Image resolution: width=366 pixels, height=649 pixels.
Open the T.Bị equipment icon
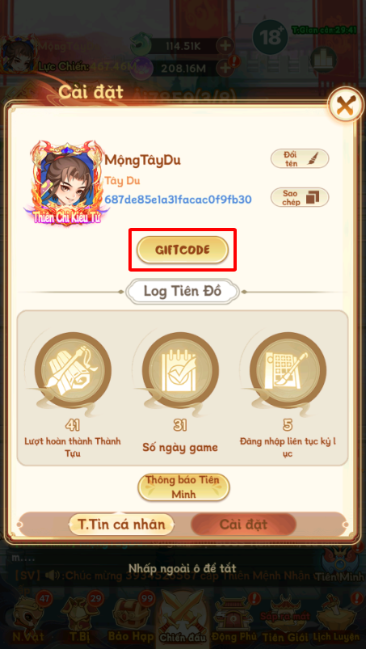pos(79,617)
